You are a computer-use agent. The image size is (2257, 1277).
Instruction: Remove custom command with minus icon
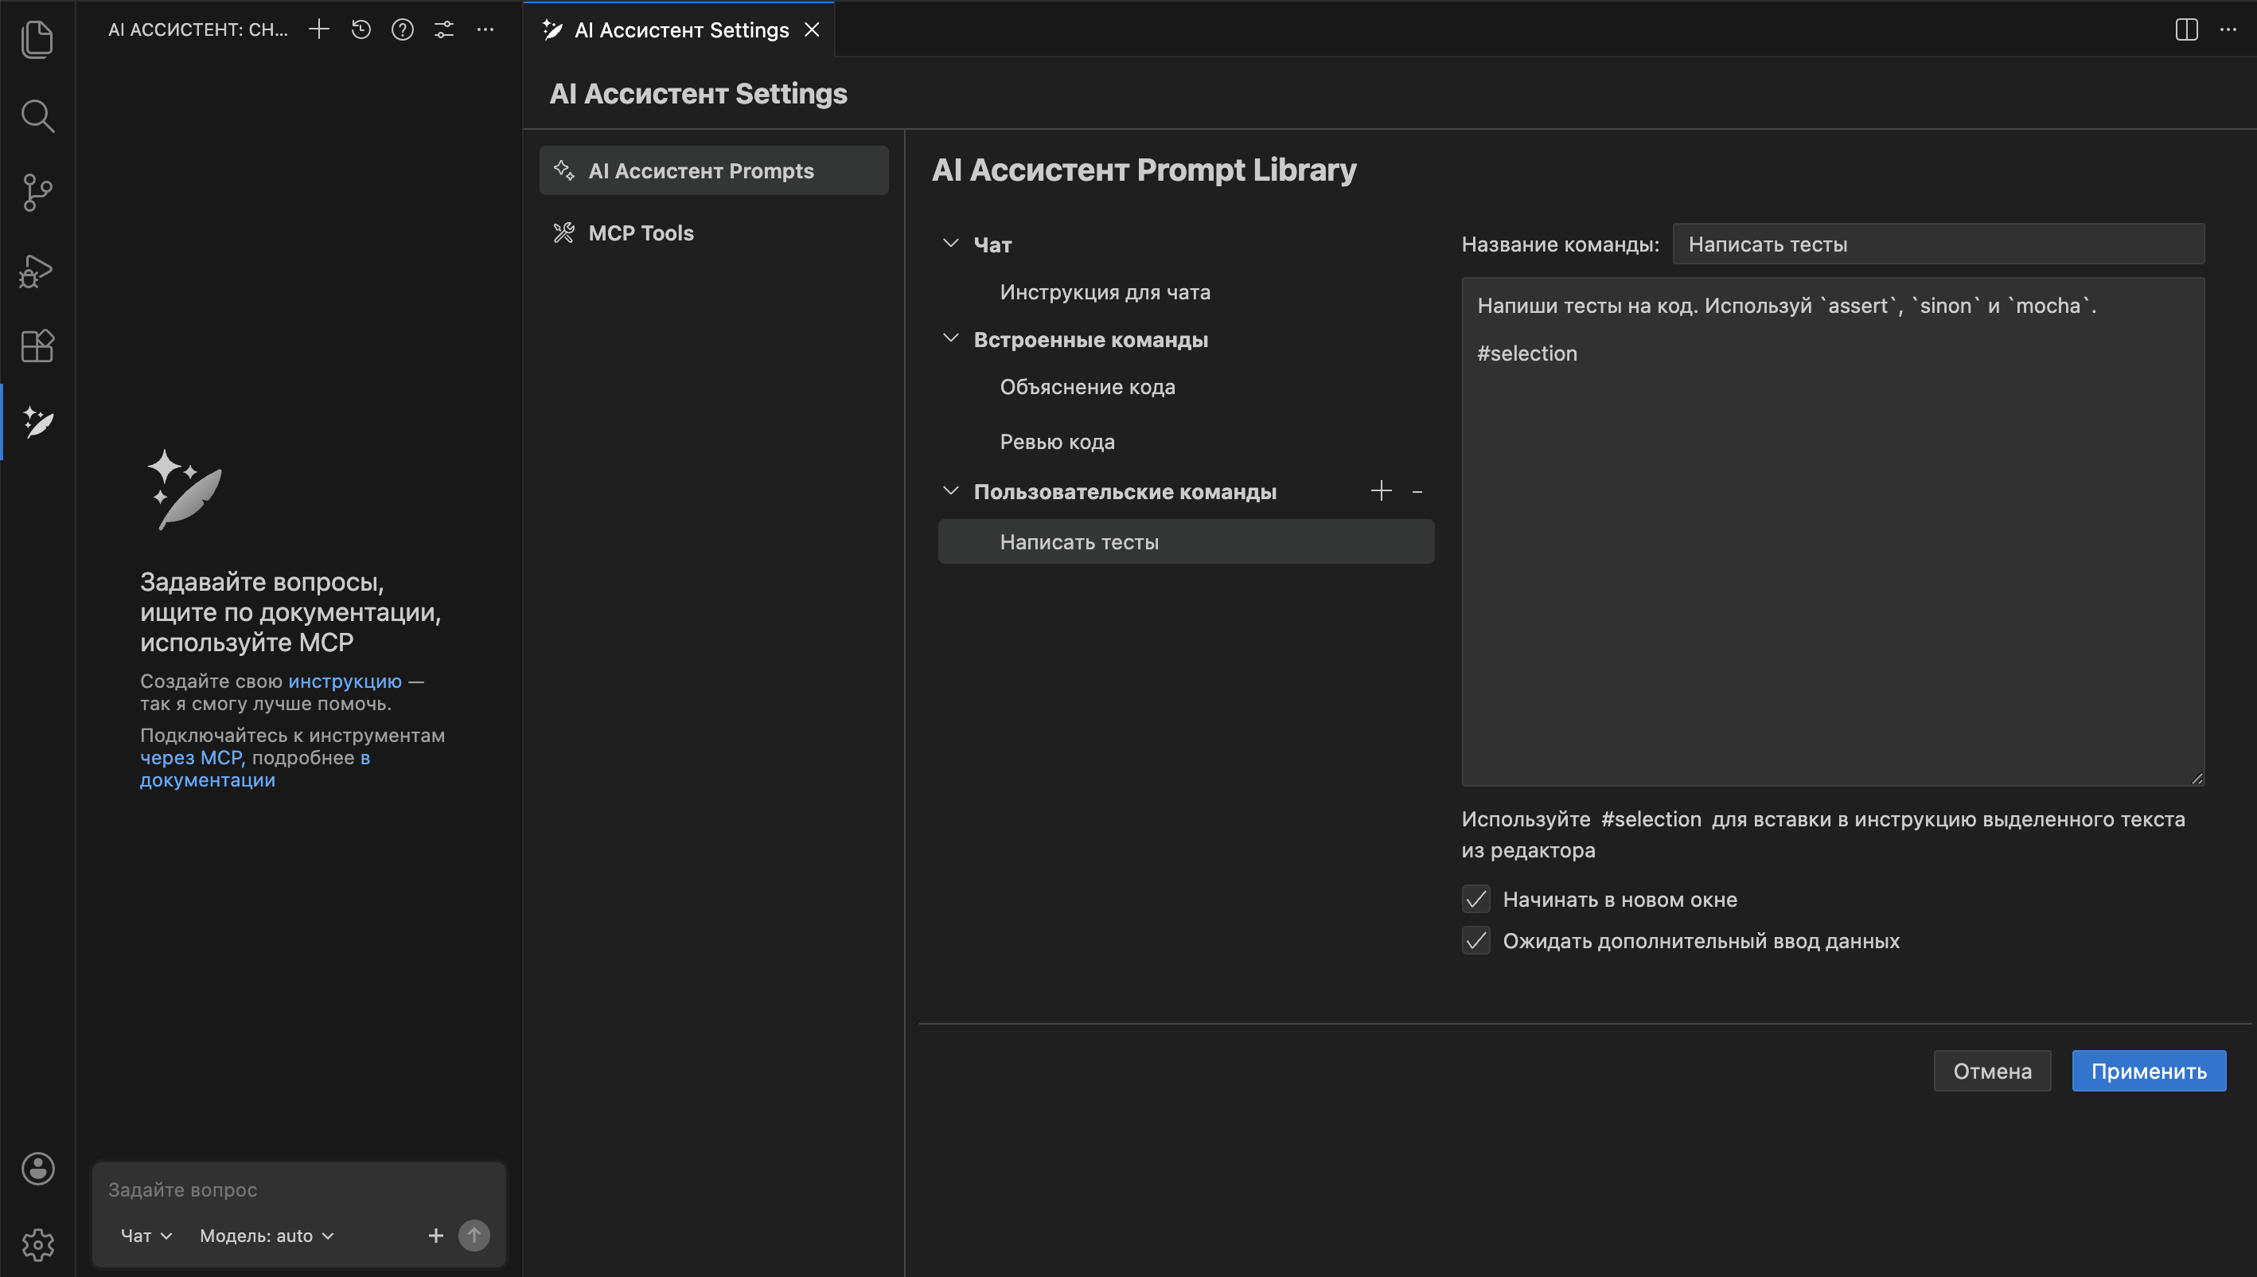point(1417,492)
